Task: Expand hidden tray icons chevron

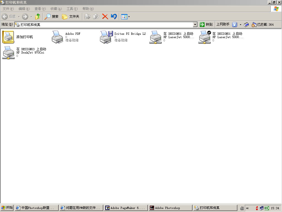Action: pyautogui.click(x=248, y=208)
